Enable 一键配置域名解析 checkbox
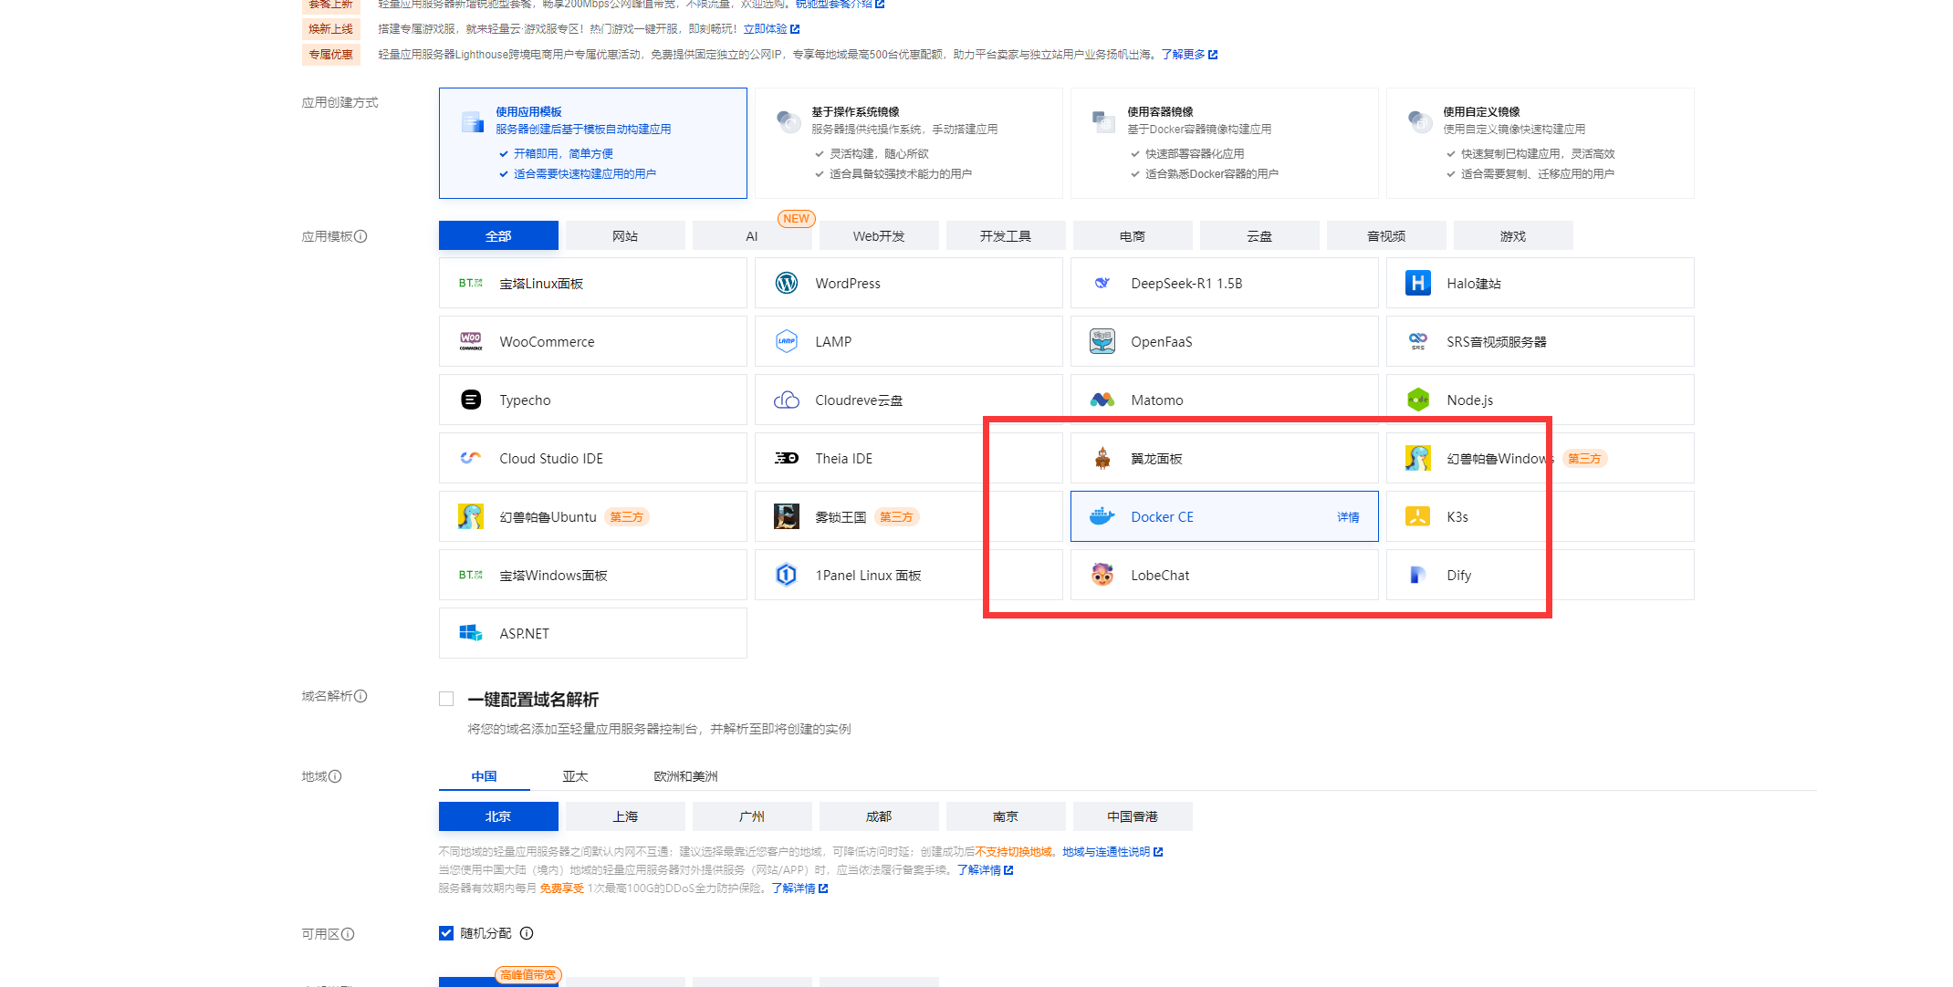Image resolution: width=1953 pixels, height=987 pixels. [446, 700]
